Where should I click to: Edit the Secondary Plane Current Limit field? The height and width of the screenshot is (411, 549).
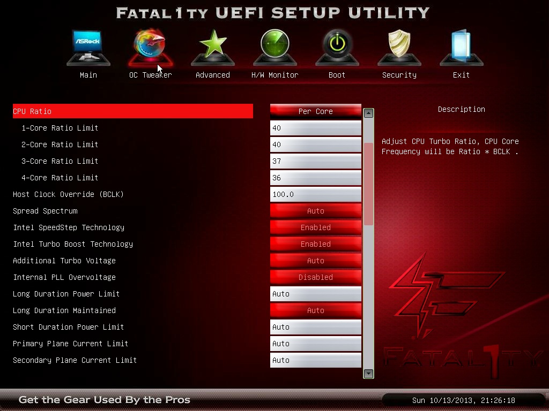[315, 360]
